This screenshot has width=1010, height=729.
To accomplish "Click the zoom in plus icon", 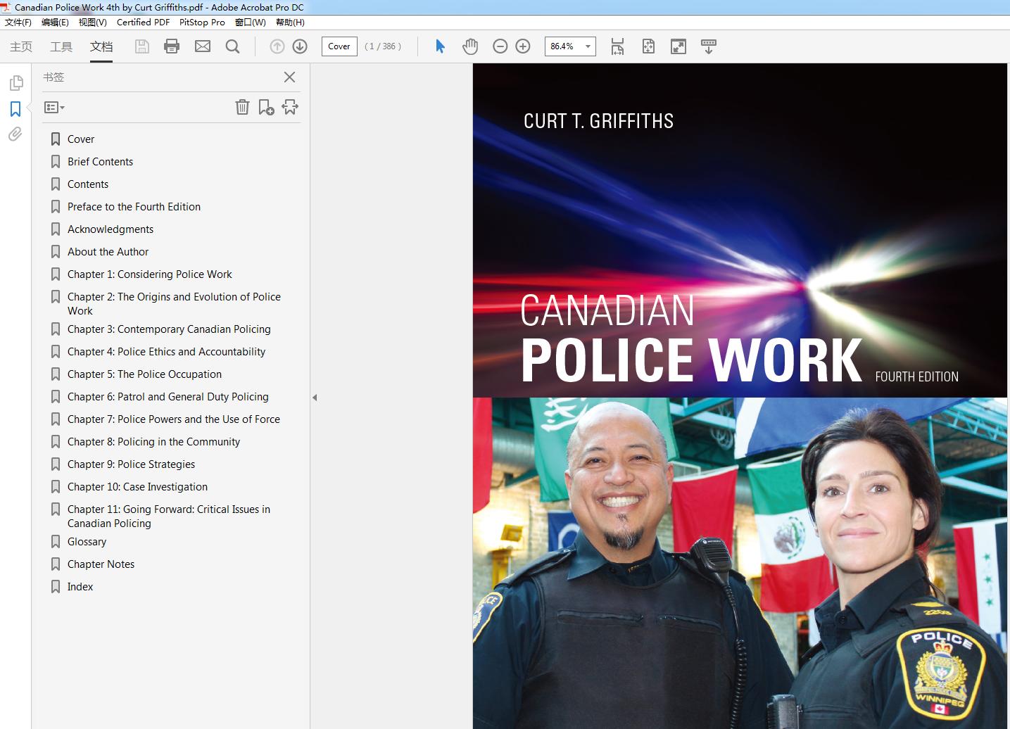I will 523,46.
